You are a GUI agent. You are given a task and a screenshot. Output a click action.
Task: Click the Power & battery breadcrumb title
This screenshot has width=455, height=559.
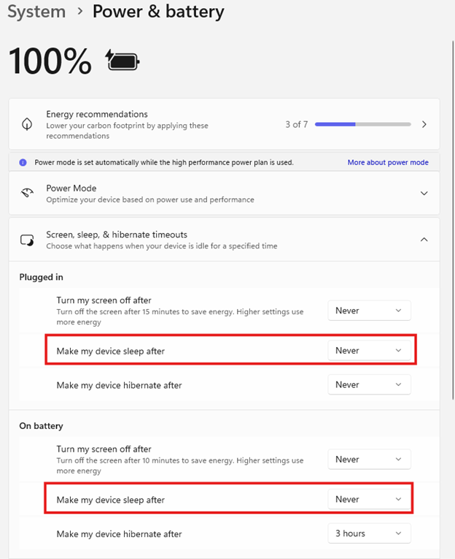click(158, 12)
